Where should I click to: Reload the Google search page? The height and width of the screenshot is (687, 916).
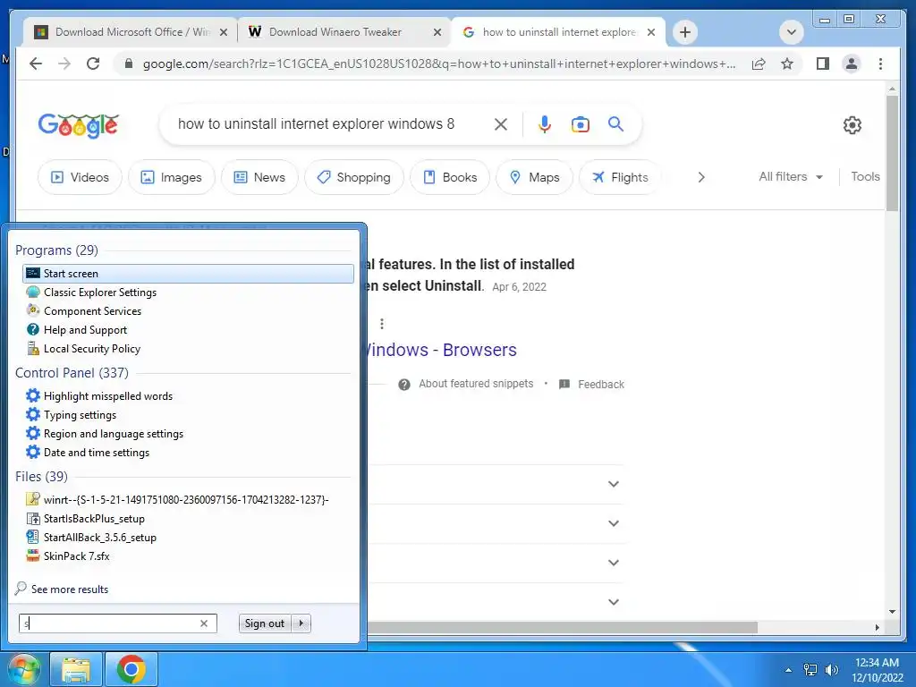(93, 64)
